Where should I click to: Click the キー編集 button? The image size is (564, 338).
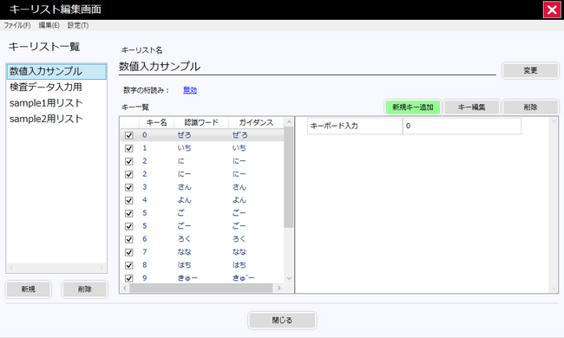[471, 107]
